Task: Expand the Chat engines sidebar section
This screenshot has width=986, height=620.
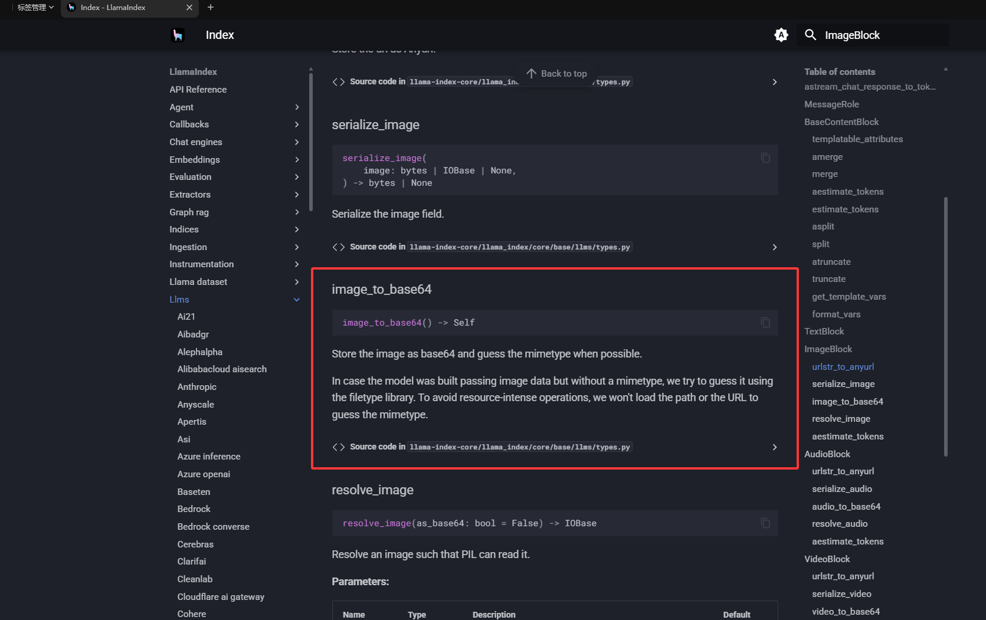Action: point(297,142)
